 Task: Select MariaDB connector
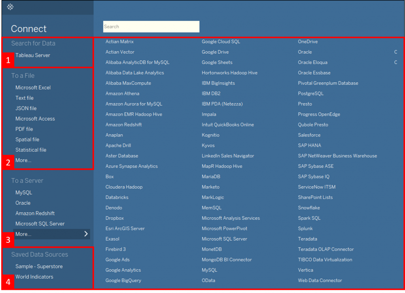211,177
